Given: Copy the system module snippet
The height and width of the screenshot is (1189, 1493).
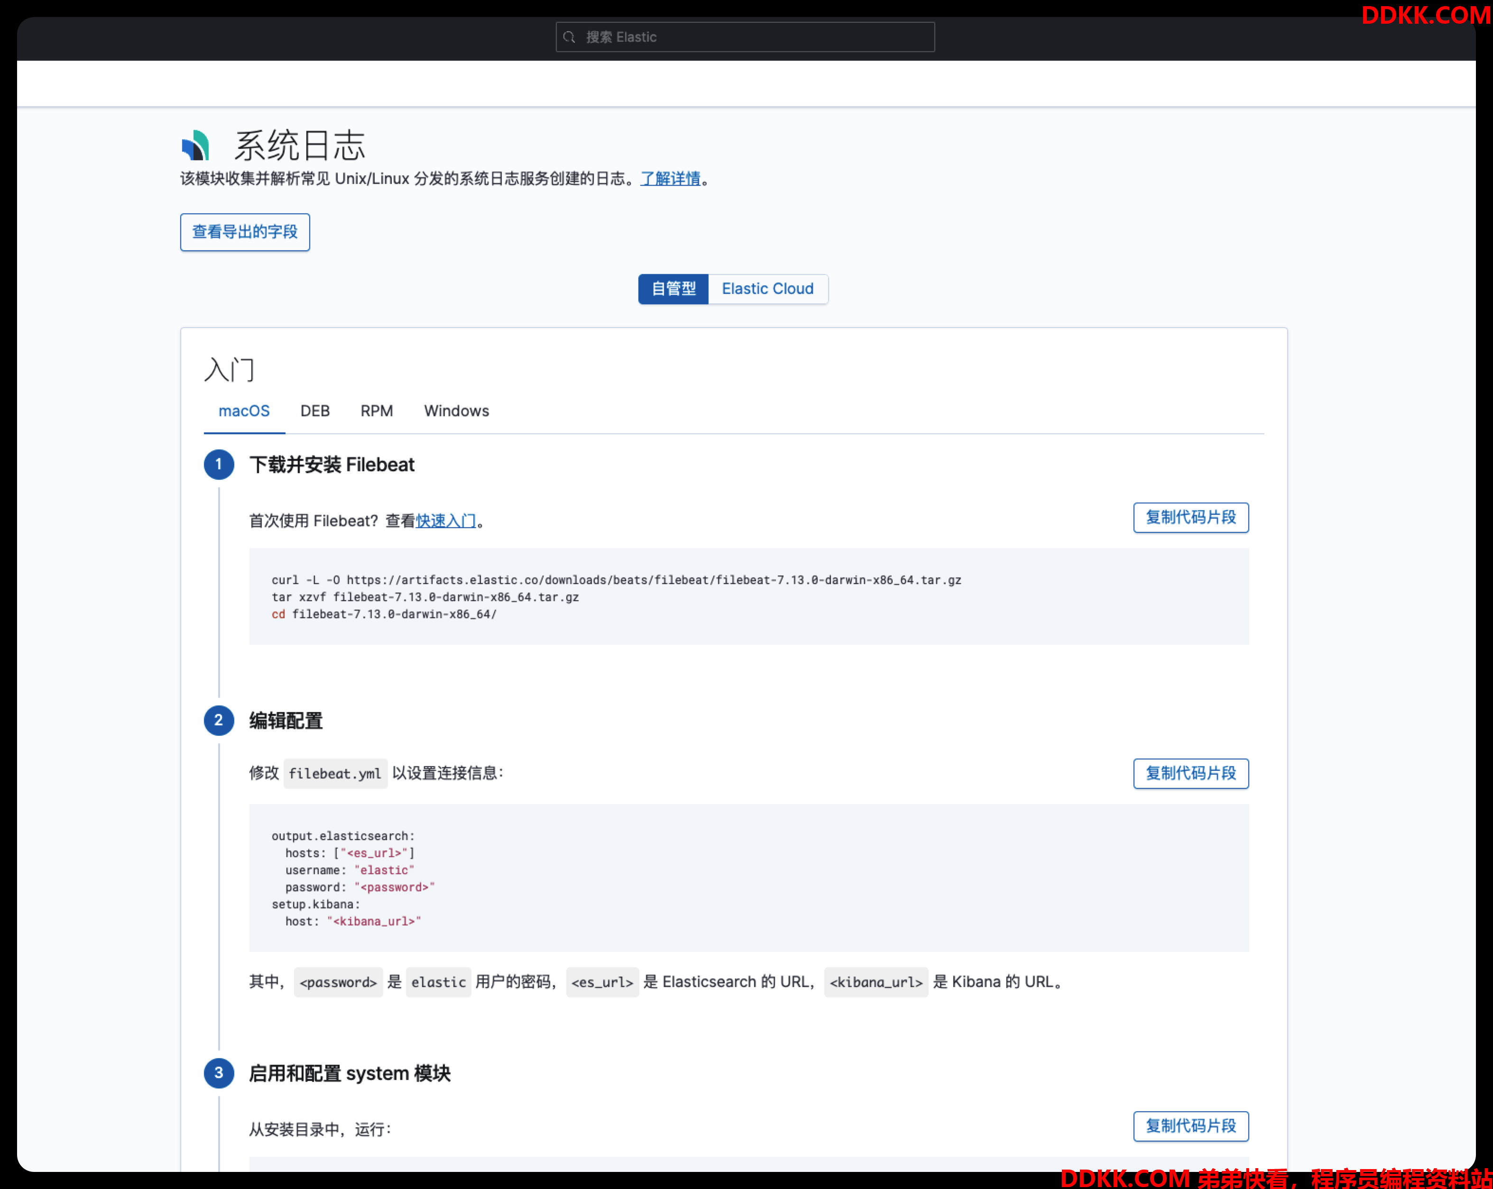Looking at the screenshot, I should coord(1190,1126).
